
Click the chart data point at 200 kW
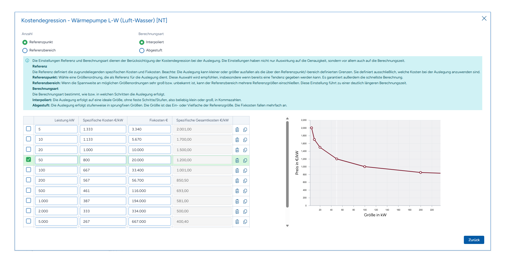(421, 173)
